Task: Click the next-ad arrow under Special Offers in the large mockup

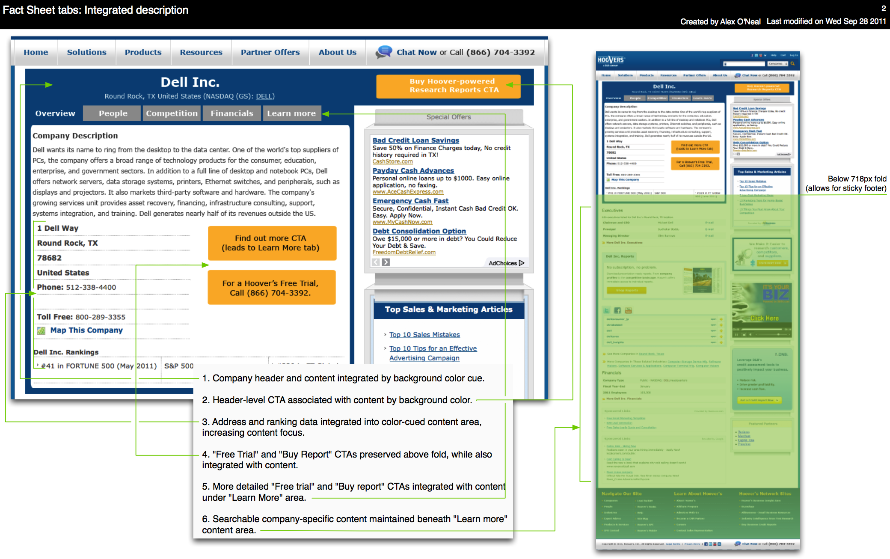Action: (386, 262)
